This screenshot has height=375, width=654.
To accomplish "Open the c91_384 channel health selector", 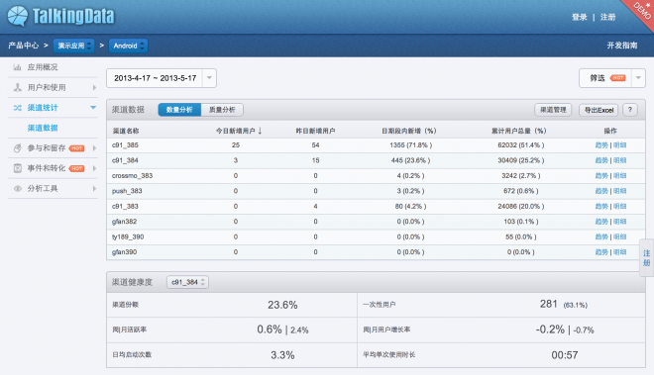I will click(x=187, y=282).
